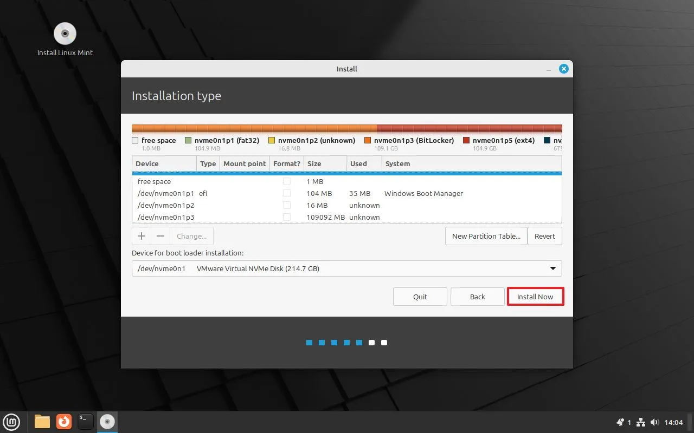Viewport: 694px width, 433px height.
Task: Click the Back button
Action: click(477, 297)
